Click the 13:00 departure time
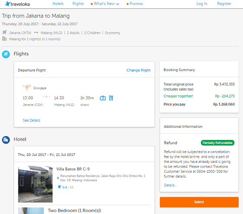The image size is (243, 214). point(28,98)
